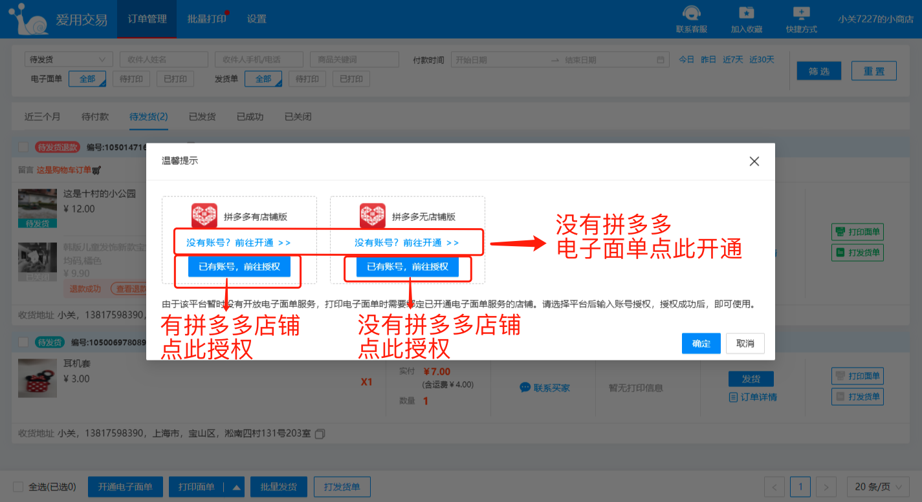The image size is (922, 502).
Task: Switch to 近三个月 orders tab
Action: 43,117
